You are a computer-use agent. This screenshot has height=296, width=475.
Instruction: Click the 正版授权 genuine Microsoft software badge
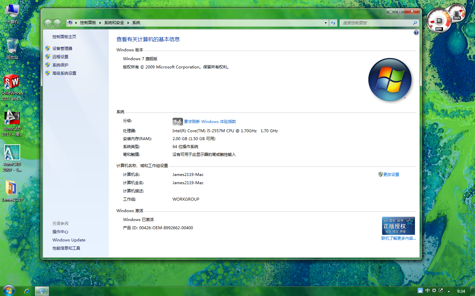398,226
